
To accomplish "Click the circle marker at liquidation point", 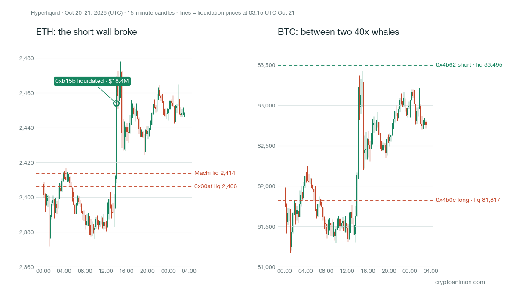I will point(116,103).
